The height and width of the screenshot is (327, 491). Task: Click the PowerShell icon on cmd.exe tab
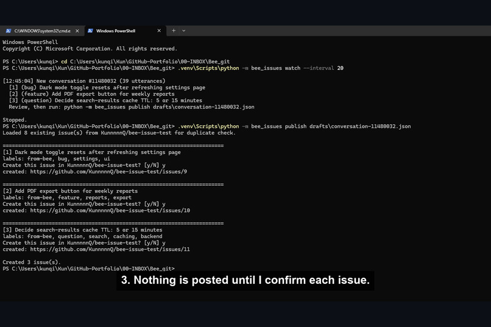pos(9,30)
